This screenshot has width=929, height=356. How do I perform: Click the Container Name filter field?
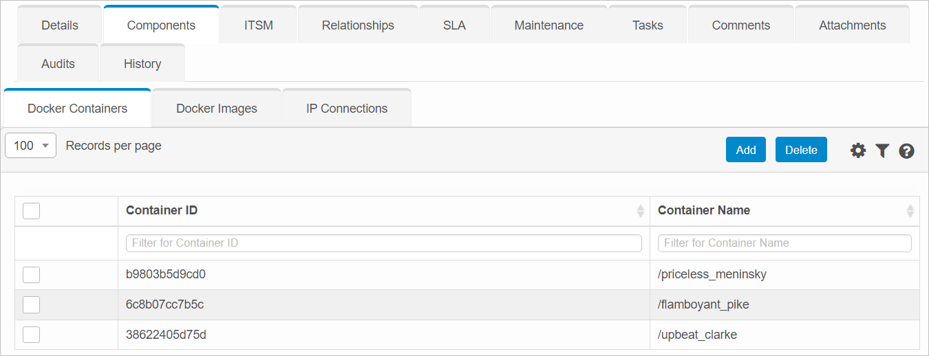(784, 243)
